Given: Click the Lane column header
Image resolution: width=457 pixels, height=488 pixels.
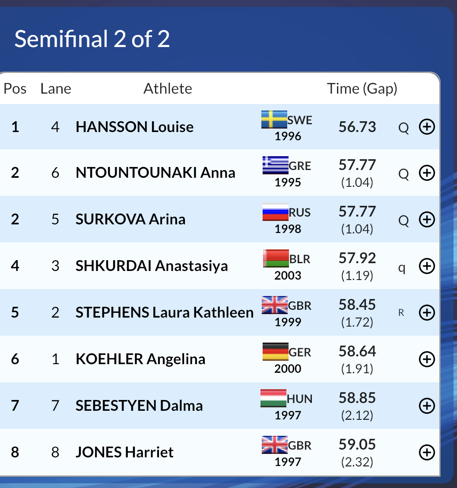Looking at the screenshot, I should [x=56, y=89].
